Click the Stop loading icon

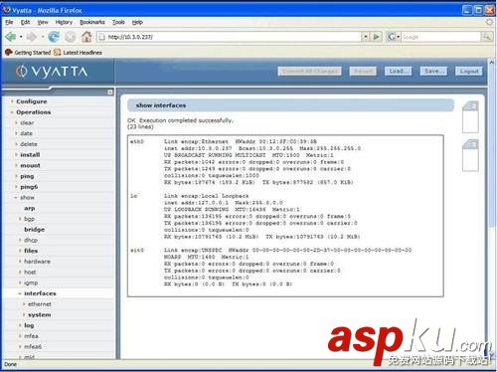pos(70,37)
